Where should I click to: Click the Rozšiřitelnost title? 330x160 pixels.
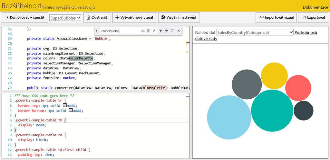[x=21, y=6]
